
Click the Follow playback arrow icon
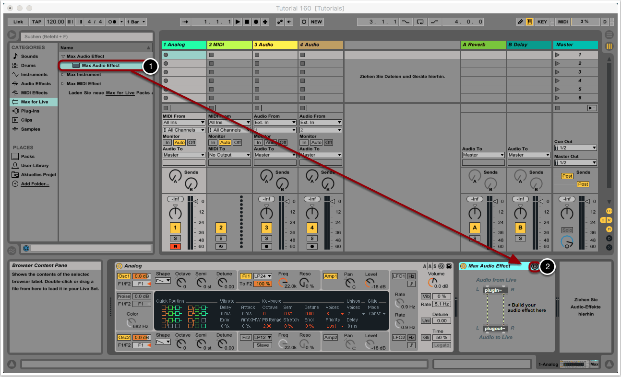185,22
